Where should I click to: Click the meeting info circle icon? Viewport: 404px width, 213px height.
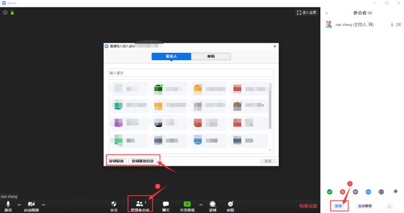(5, 12)
